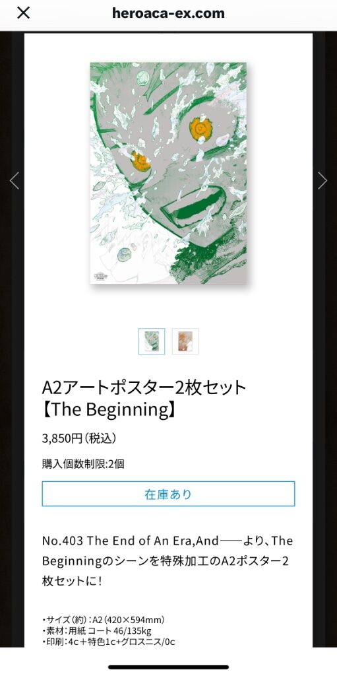Open the large green poster image
Image resolution: width=337 pixels, height=676 pixels.
(x=168, y=174)
